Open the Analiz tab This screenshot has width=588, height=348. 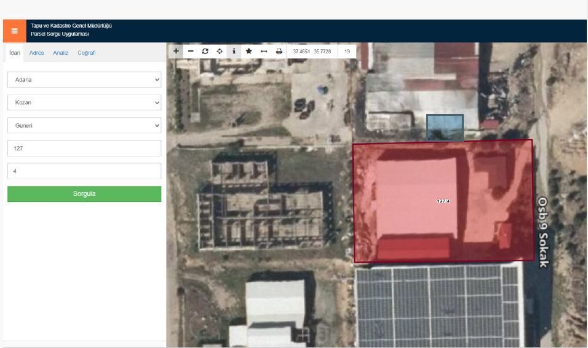coord(60,53)
